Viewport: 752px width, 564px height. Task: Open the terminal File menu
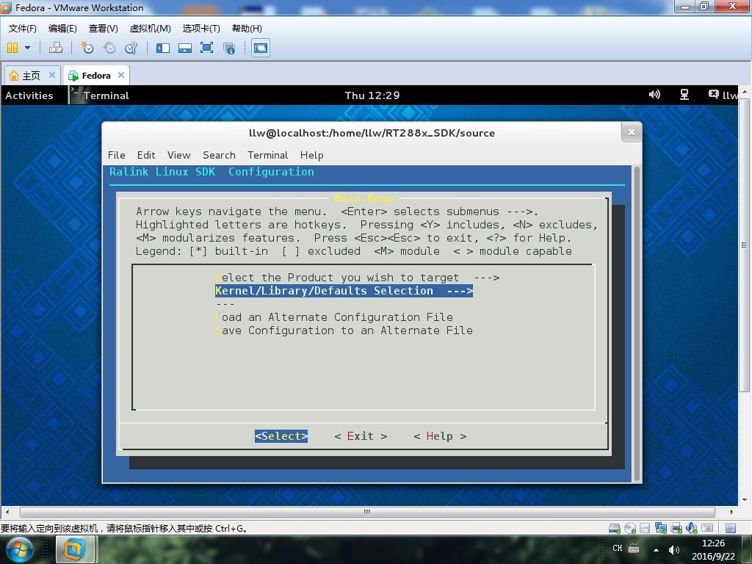[x=117, y=155]
